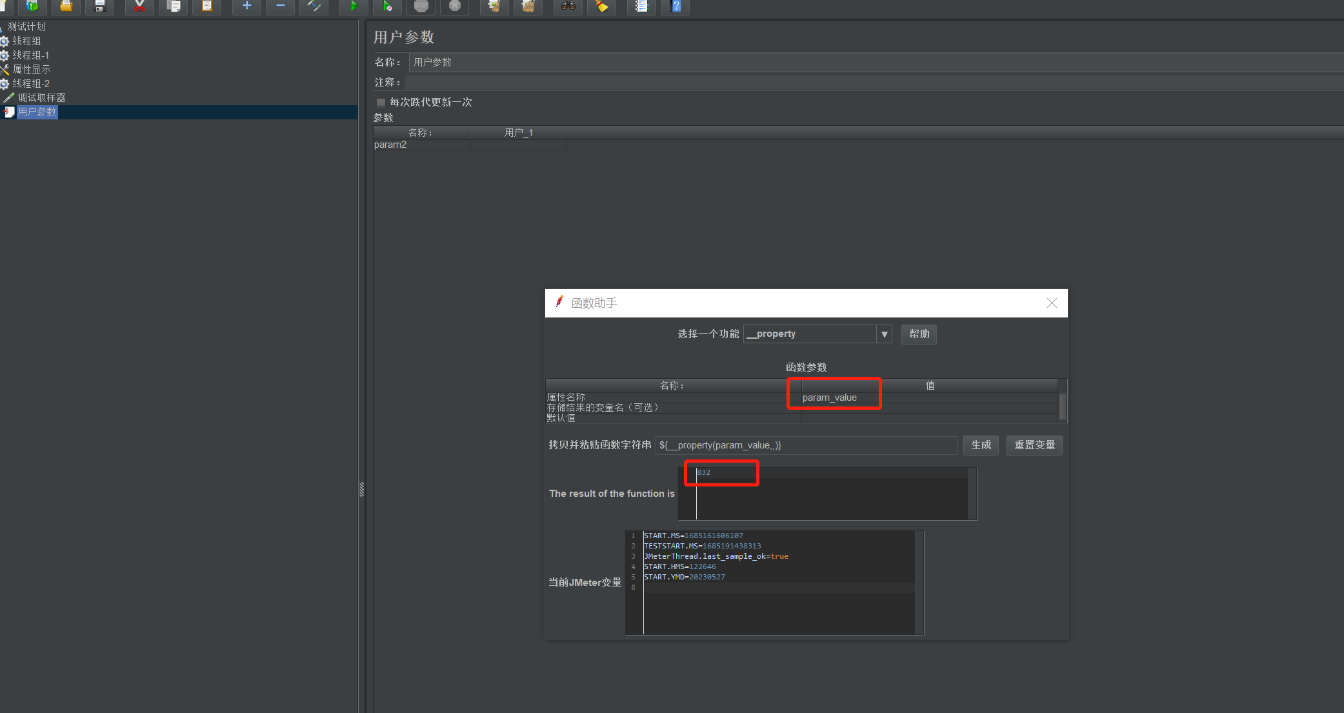Click the Collapse All minus icon

pos(280,6)
